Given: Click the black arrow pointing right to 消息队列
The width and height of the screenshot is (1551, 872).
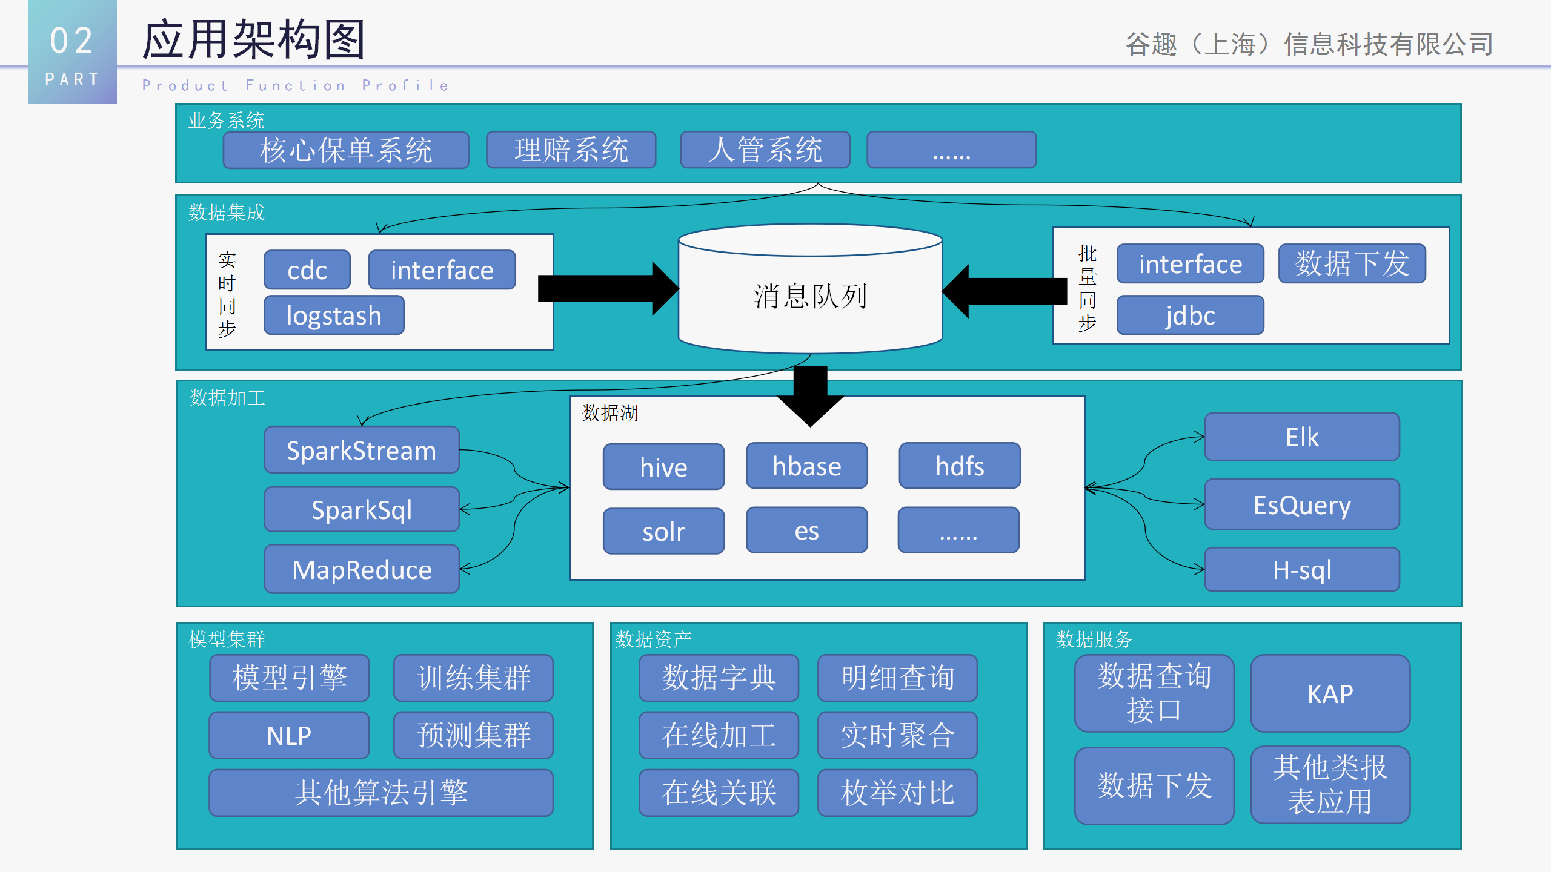Looking at the screenshot, I should [x=606, y=288].
